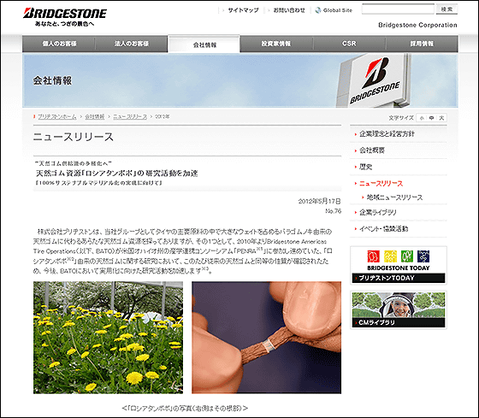This screenshot has height=418, width=479.
Task: Open the Global Site link text
Action: [x=338, y=10]
